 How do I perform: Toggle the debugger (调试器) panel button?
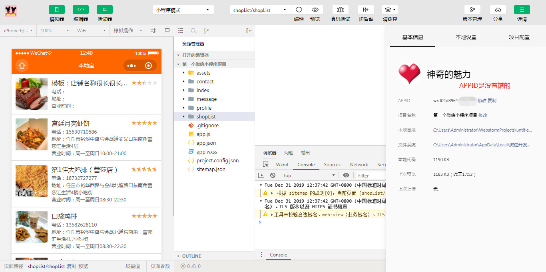(x=105, y=10)
